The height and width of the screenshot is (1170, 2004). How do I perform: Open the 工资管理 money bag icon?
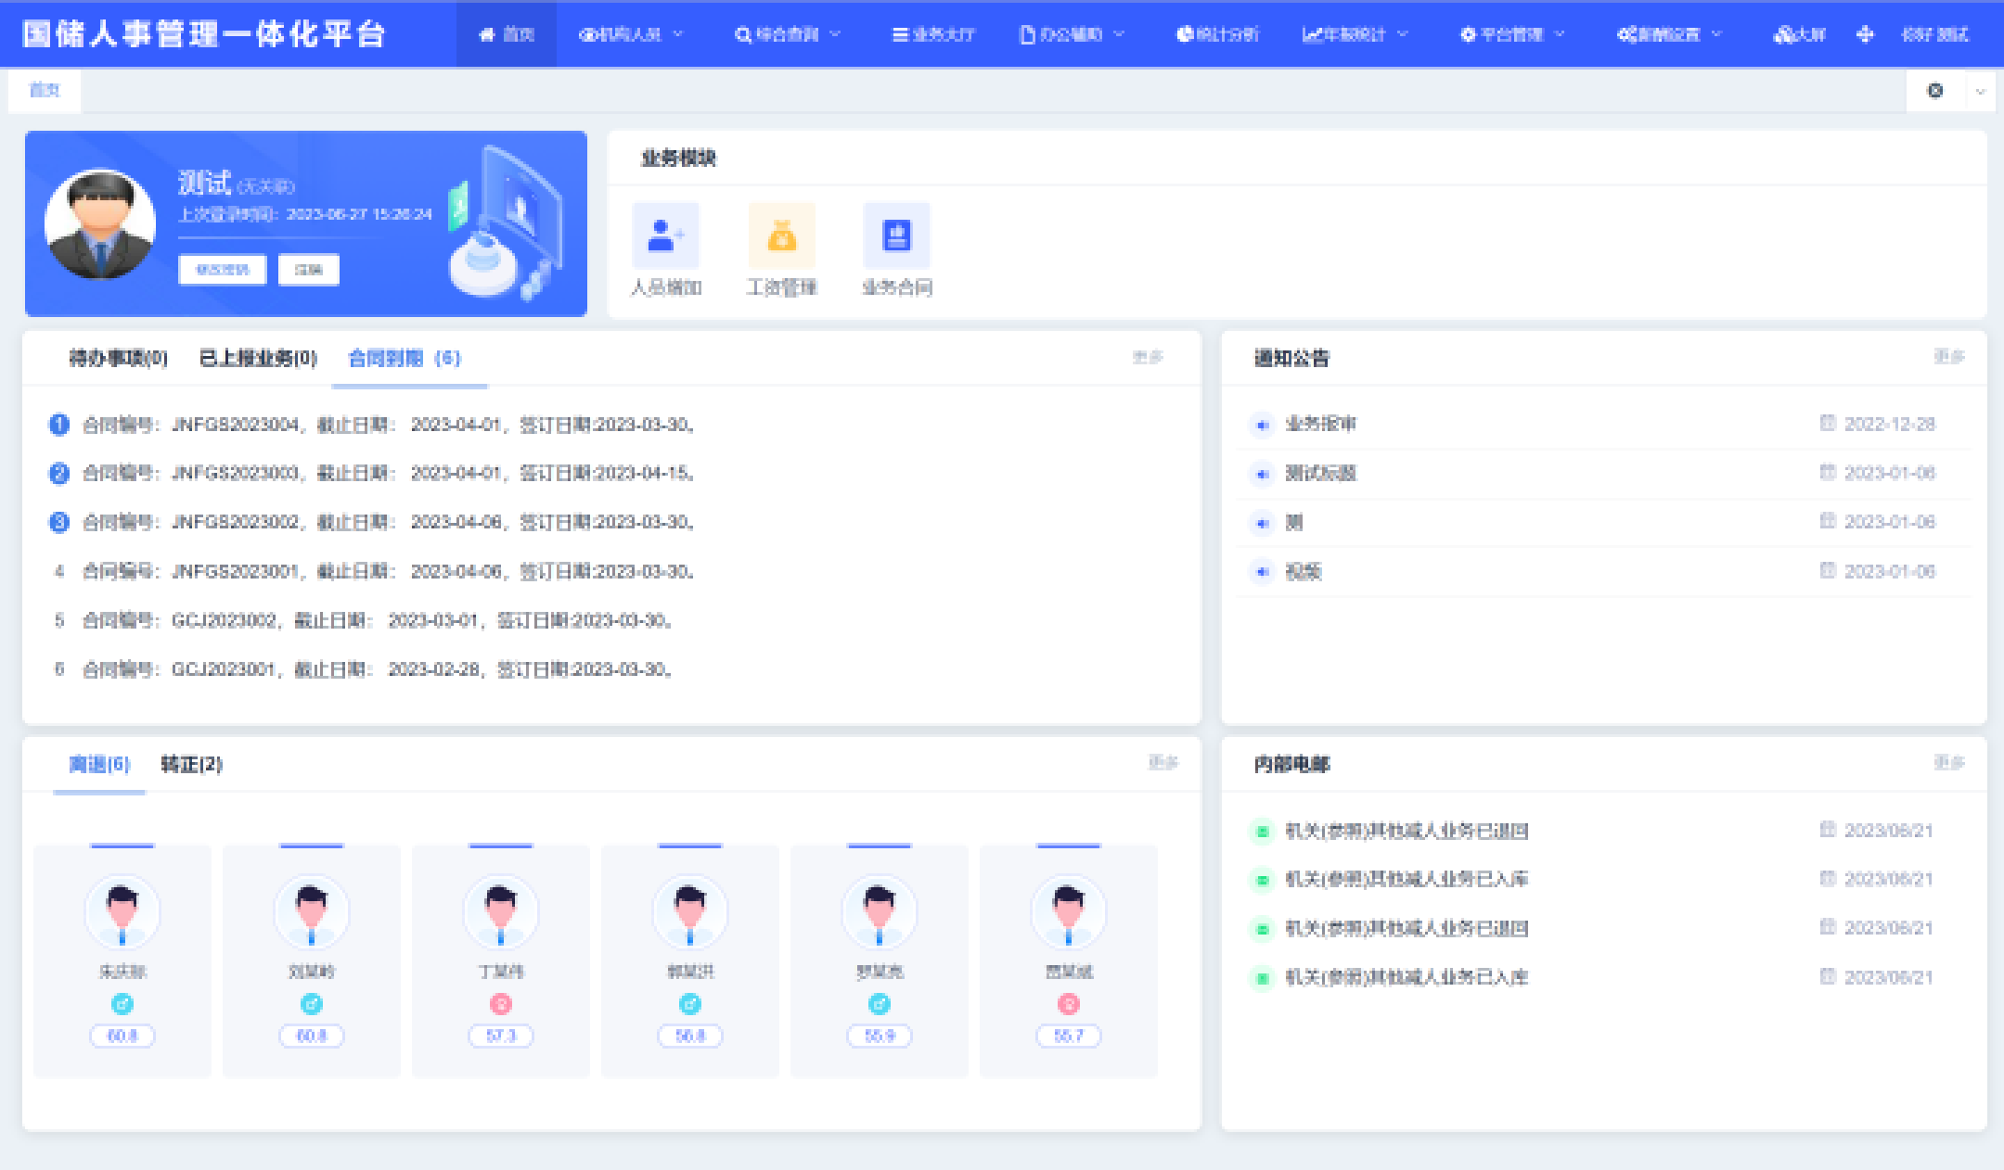[781, 235]
